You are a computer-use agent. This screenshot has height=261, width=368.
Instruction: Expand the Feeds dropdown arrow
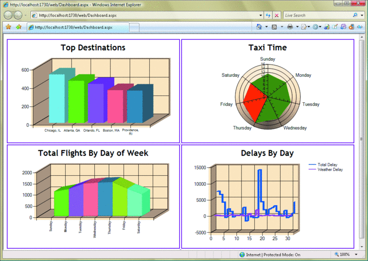(282, 27)
